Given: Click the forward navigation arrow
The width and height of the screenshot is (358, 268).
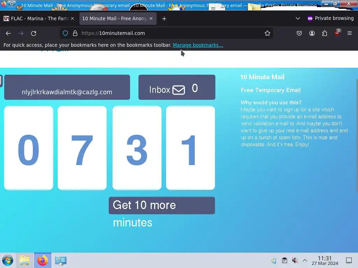Looking at the screenshot, I should pyautogui.click(x=21, y=33).
